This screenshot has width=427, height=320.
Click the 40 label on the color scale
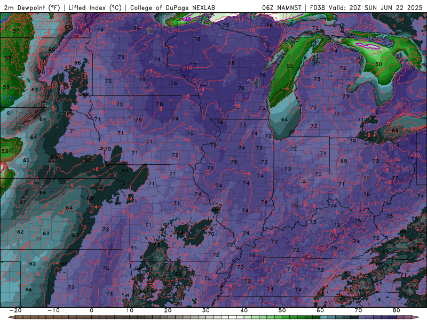point(244,310)
